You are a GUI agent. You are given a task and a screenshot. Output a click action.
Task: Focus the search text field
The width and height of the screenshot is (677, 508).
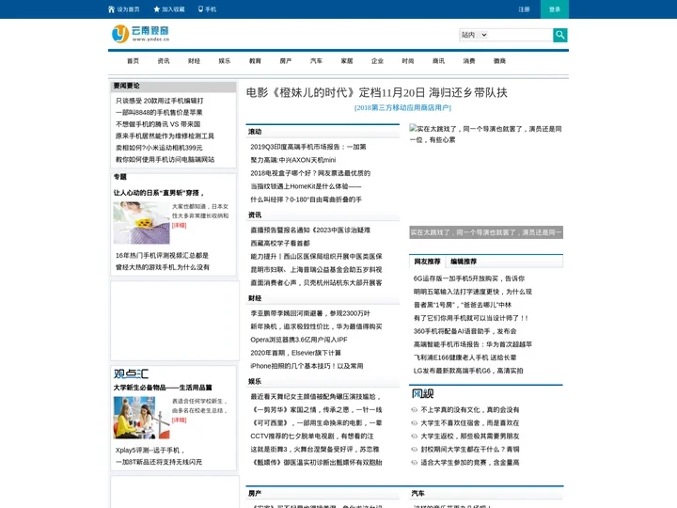coord(521,35)
